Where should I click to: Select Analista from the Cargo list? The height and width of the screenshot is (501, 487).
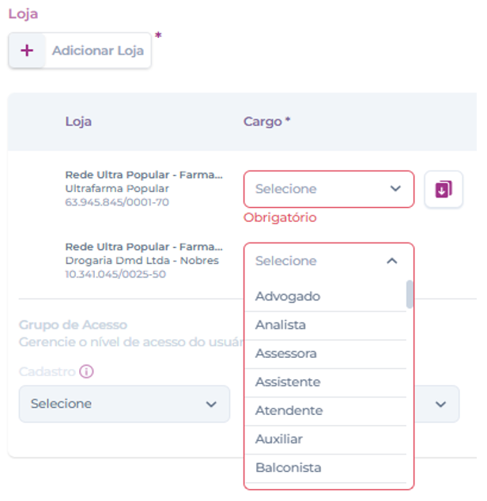coord(281,325)
